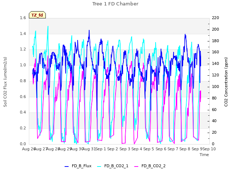Viewport: 231px width, 173px height.
Task: Click the 160 right axis tick value
Action: pyautogui.click(x=215, y=52)
